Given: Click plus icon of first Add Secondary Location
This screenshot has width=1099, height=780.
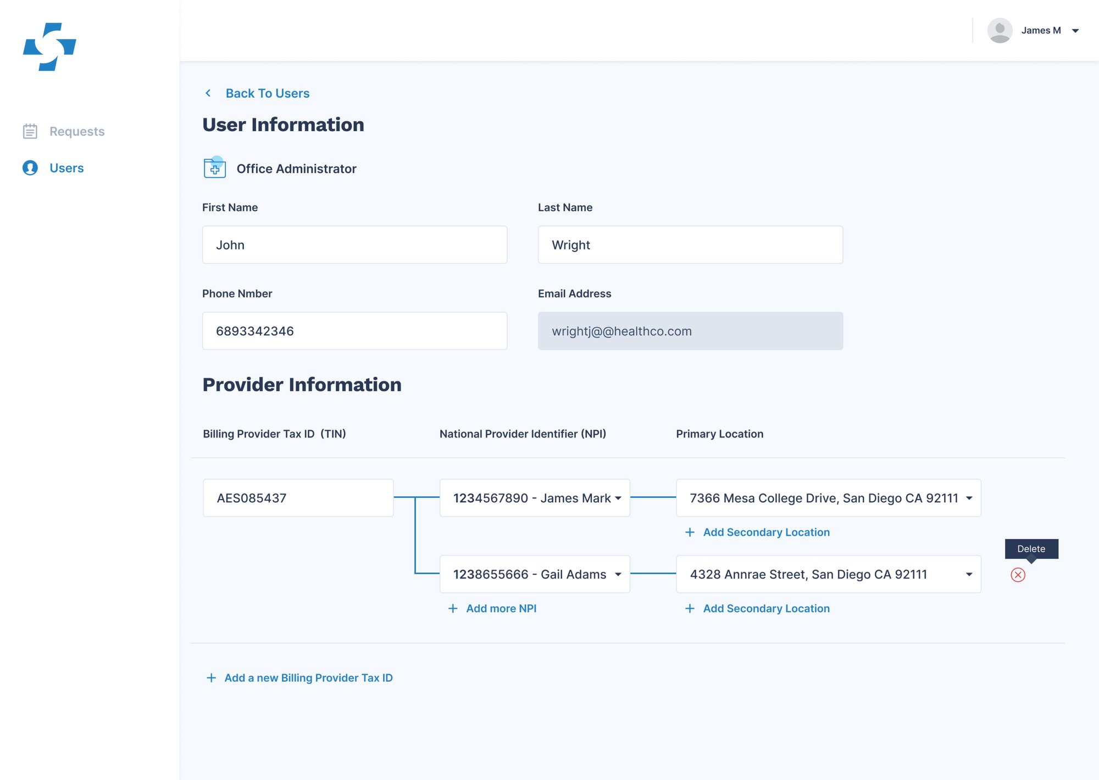Looking at the screenshot, I should point(690,532).
